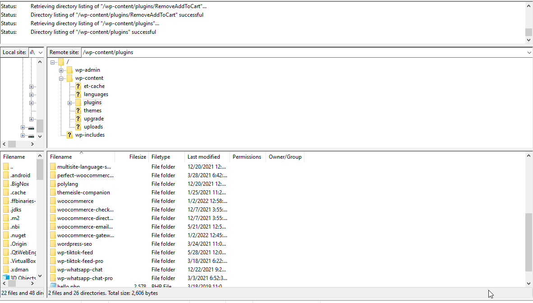
Task: Click the local tree scroll right arrow
Action: click(32, 144)
